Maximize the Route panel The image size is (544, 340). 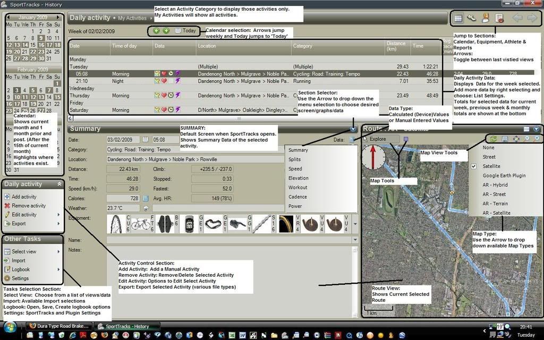tap(526, 129)
